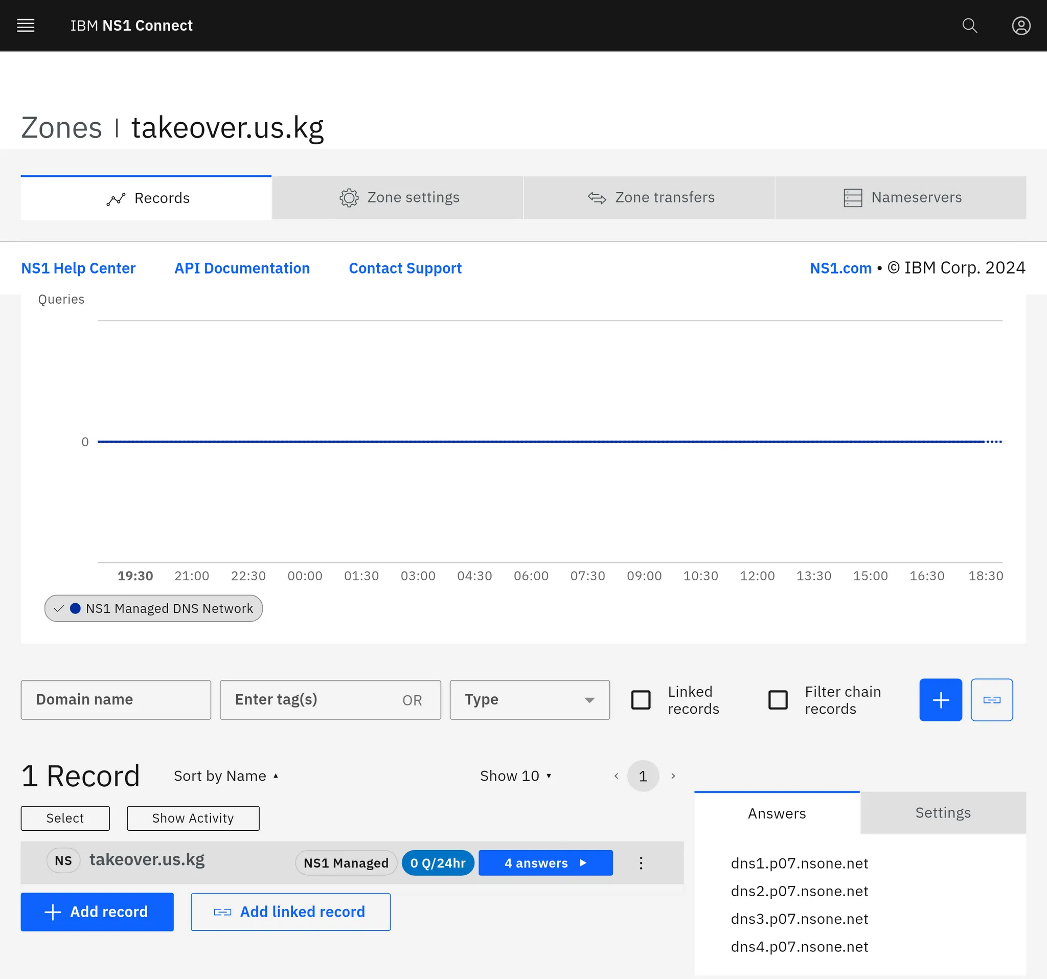Go to next page arrow in pagination
Image resolution: width=1047 pixels, height=979 pixels.
pos(673,776)
